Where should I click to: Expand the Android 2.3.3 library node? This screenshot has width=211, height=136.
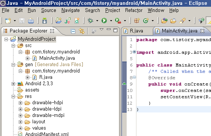click(x=13, y=84)
